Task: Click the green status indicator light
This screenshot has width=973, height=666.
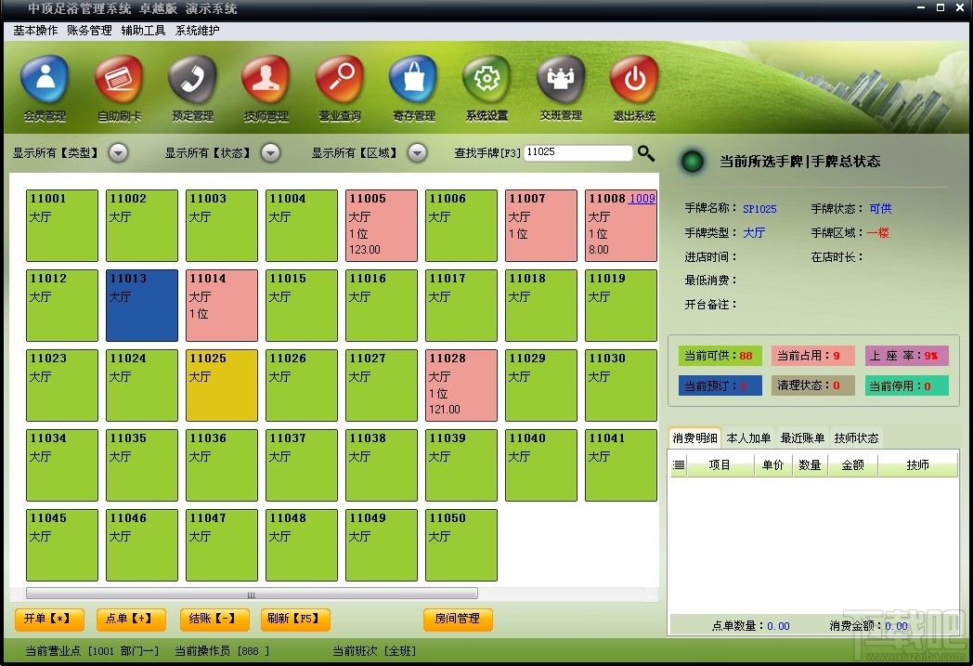Action: click(x=692, y=162)
